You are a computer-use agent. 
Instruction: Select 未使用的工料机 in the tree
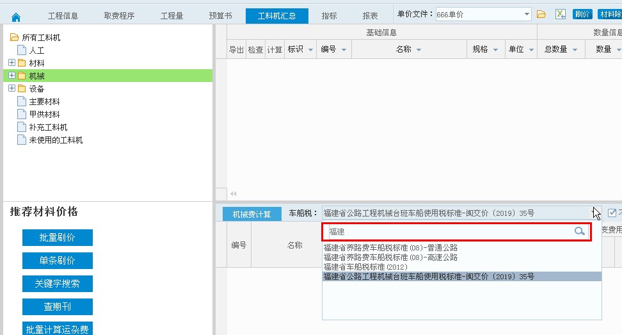[x=56, y=140]
